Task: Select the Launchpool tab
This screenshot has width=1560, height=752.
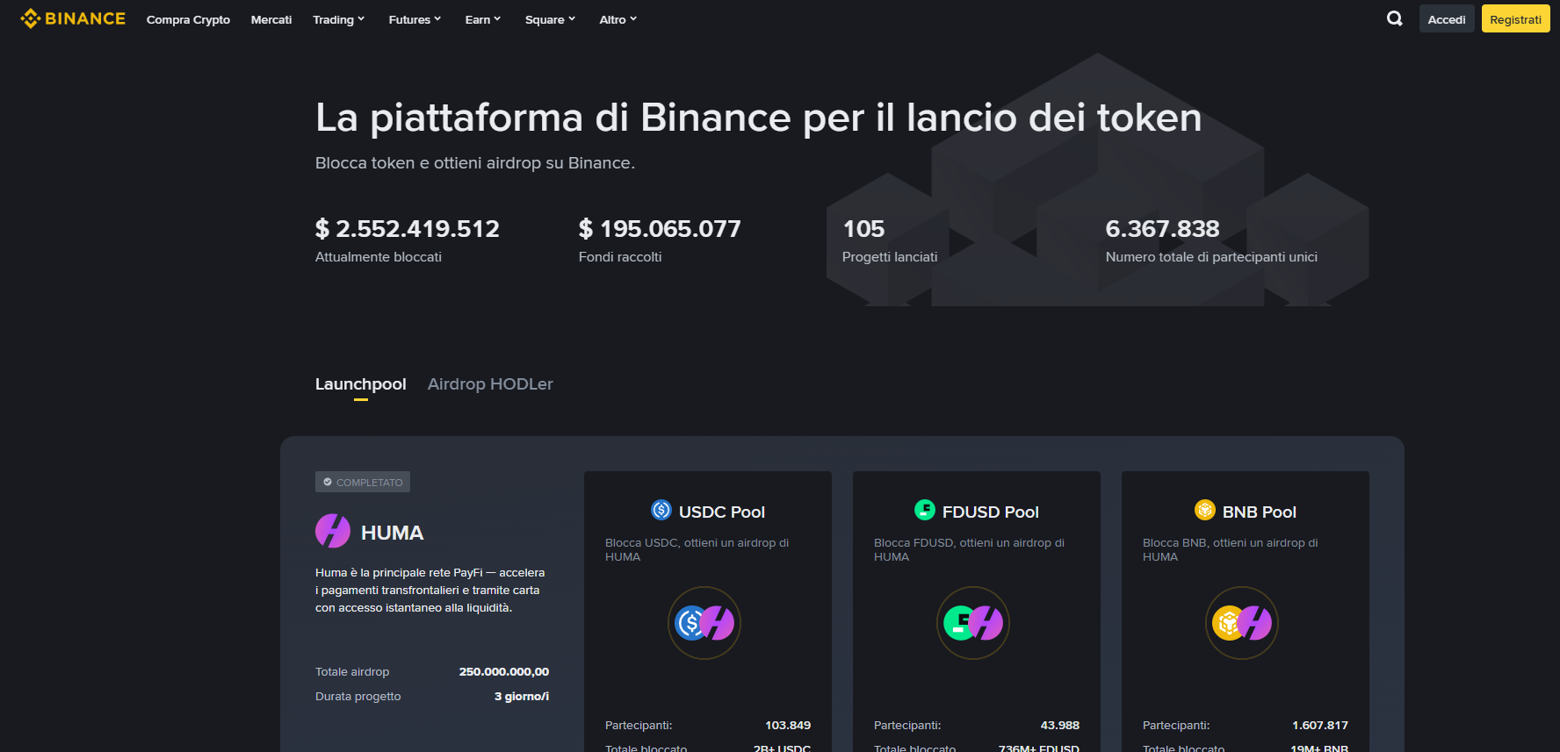Action: [361, 384]
